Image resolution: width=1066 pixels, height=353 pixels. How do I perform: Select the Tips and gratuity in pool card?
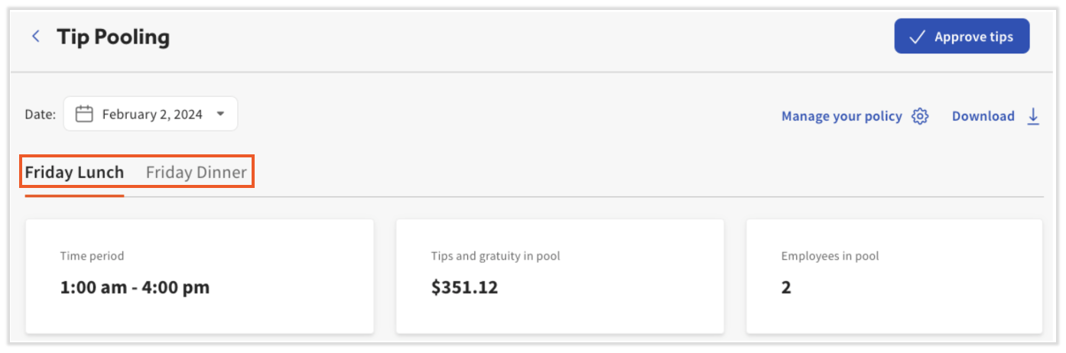coord(559,276)
